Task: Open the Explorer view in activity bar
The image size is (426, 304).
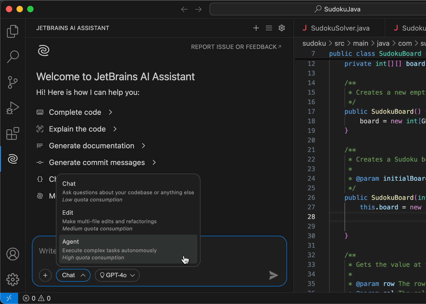Action: pyautogui.click(x=13, y=31)
